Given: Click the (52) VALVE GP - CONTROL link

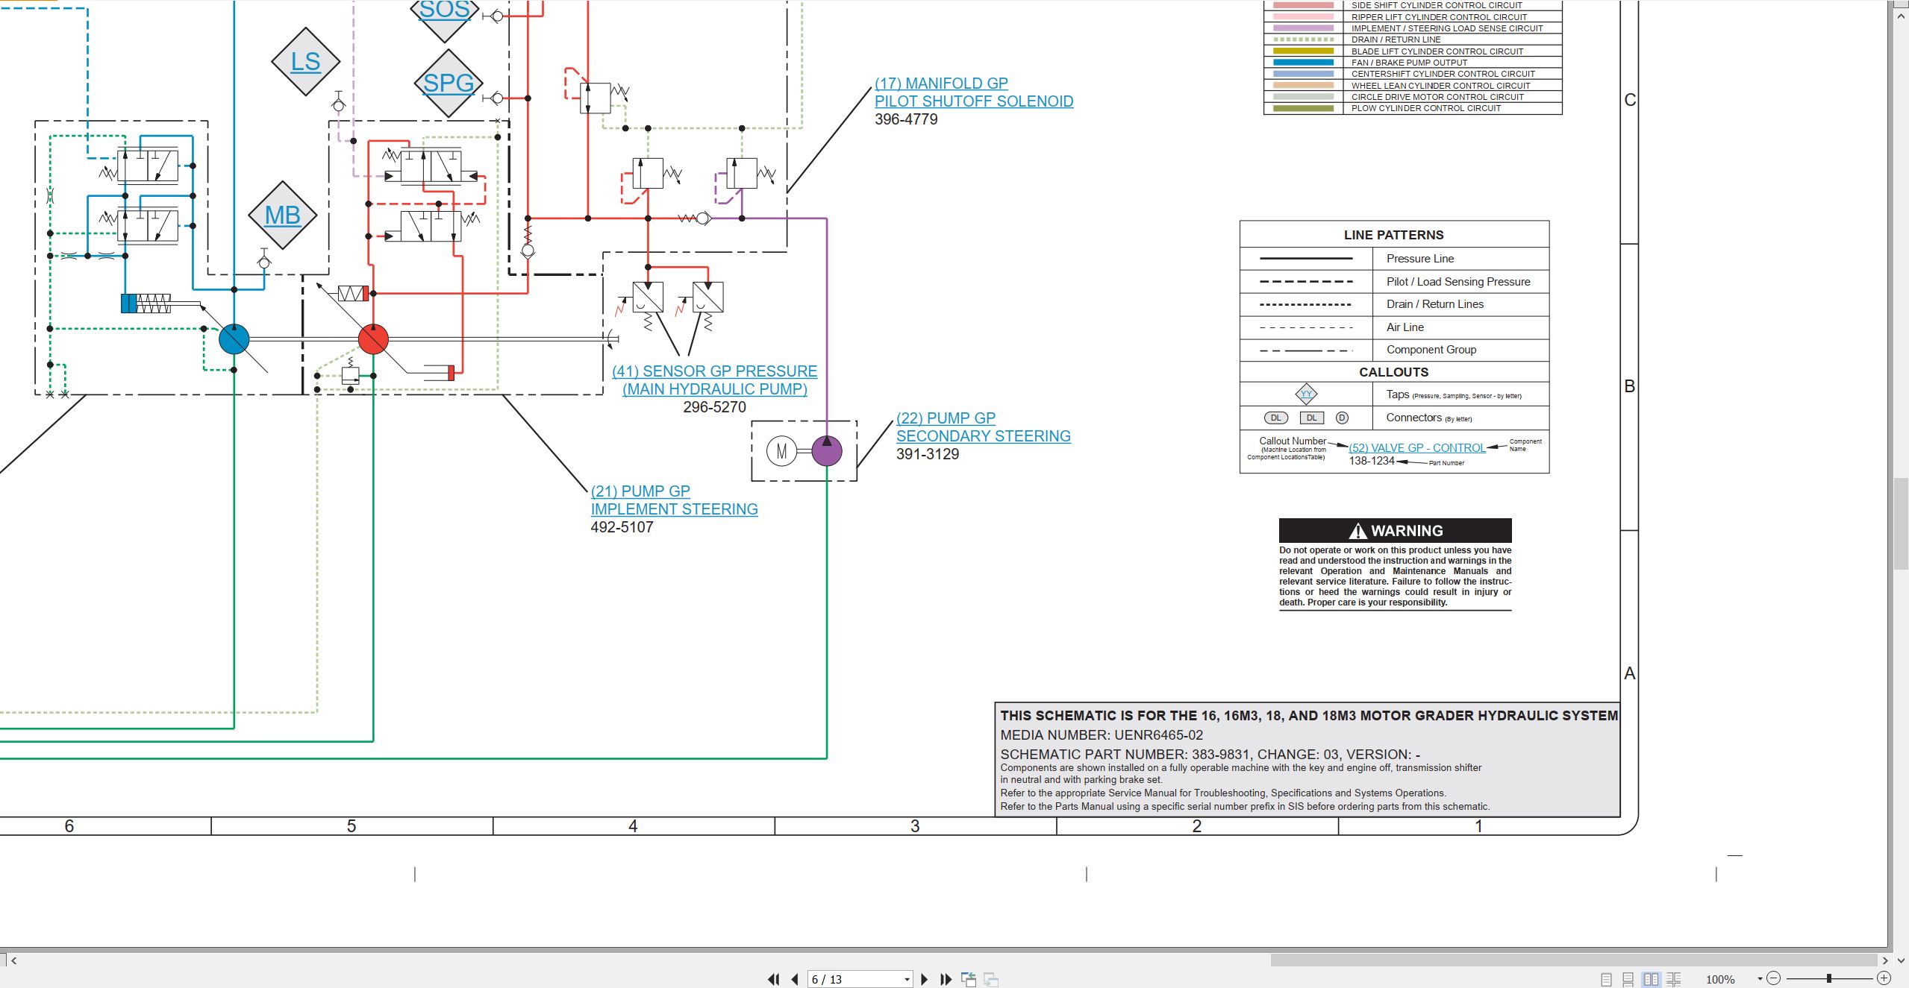Looking at the screenshot, I should [x=1416, y=448].
